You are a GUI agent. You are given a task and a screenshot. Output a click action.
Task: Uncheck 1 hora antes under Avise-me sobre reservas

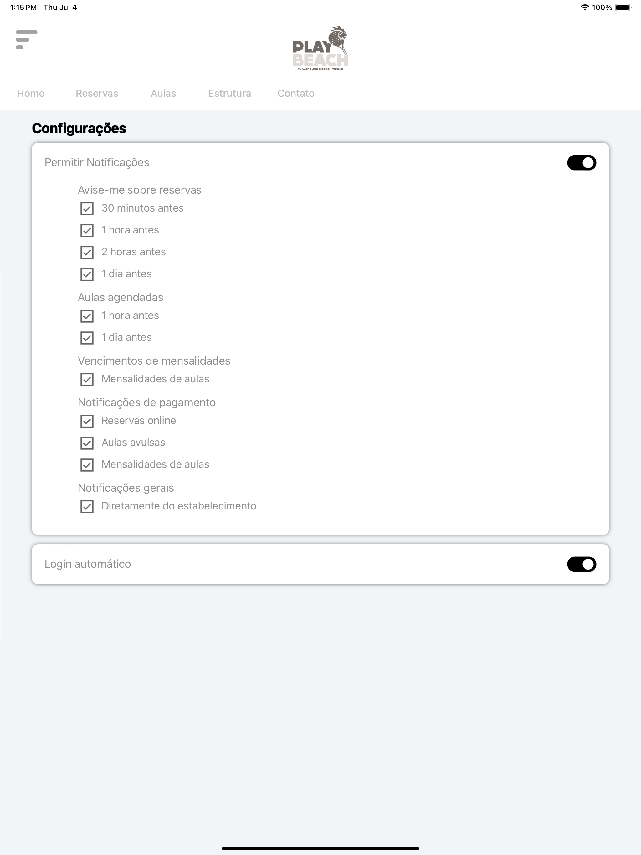(87, 231)
